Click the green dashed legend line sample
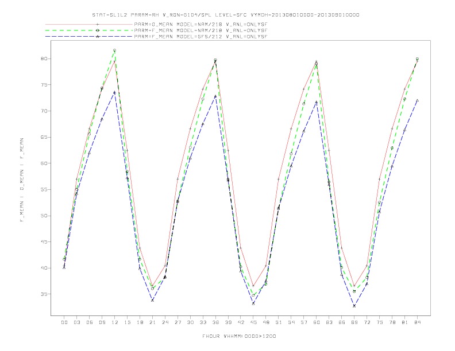 (x=89, y=30)
